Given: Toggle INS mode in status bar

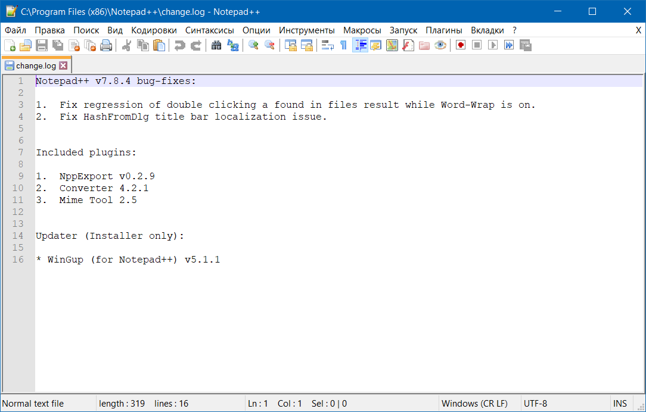Looking at the screenshot, I should pyautogui.click(x=620, y=404).
